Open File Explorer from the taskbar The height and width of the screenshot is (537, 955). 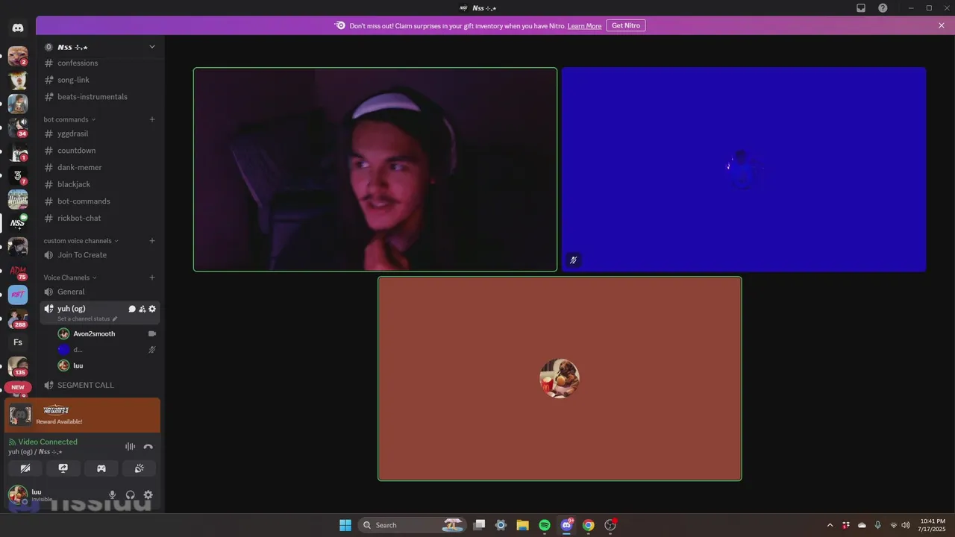[522, 525]
